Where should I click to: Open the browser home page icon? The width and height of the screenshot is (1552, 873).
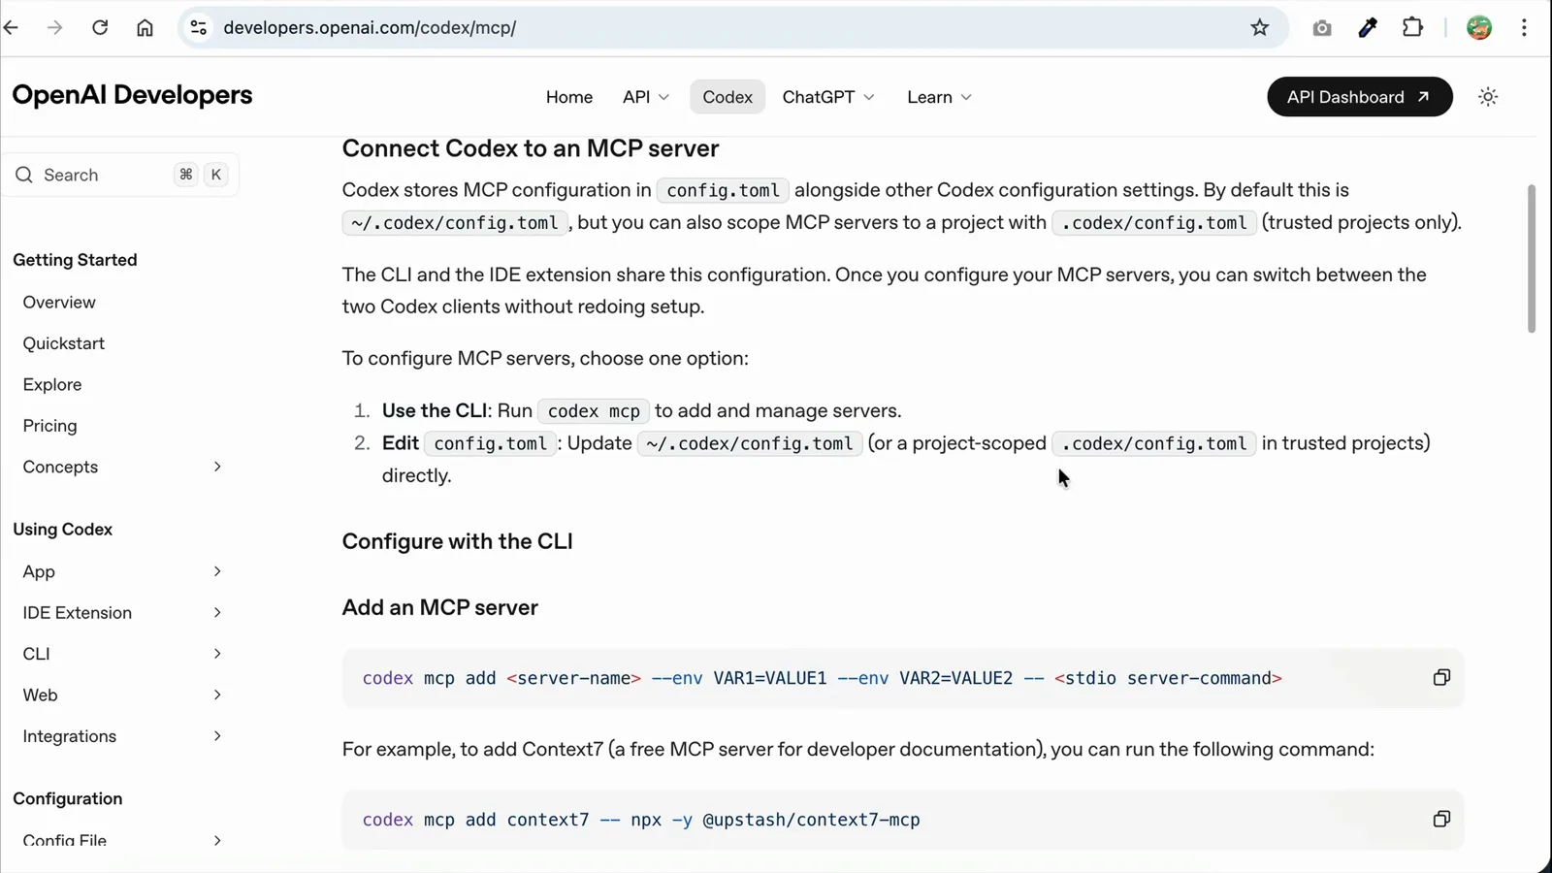pyautogui.click(x=145, y=27)
